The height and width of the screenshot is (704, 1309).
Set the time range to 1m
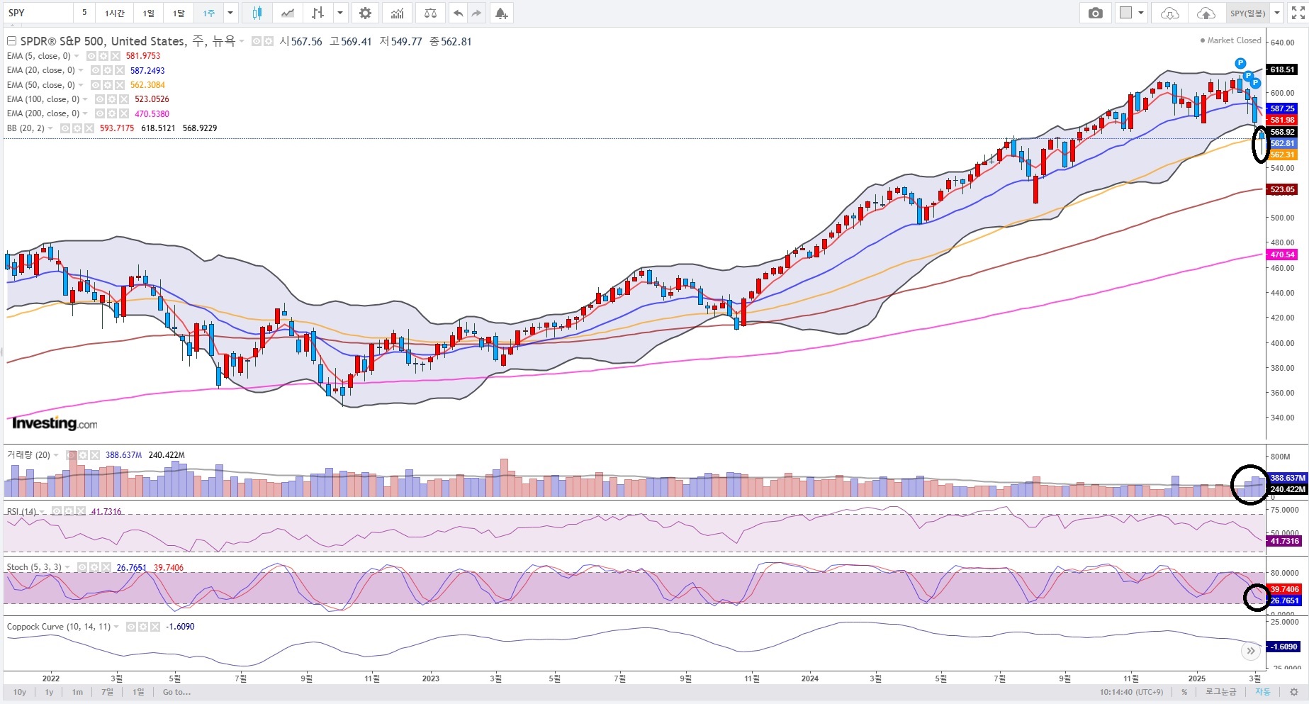pos(77,692)
